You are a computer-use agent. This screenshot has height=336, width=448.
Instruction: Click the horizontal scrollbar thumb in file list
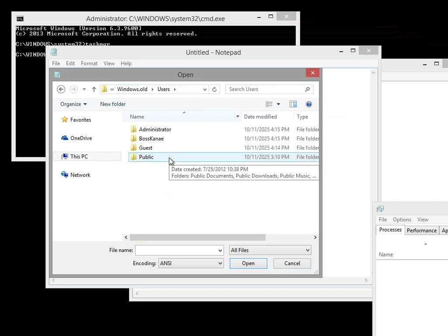(198, 238)
